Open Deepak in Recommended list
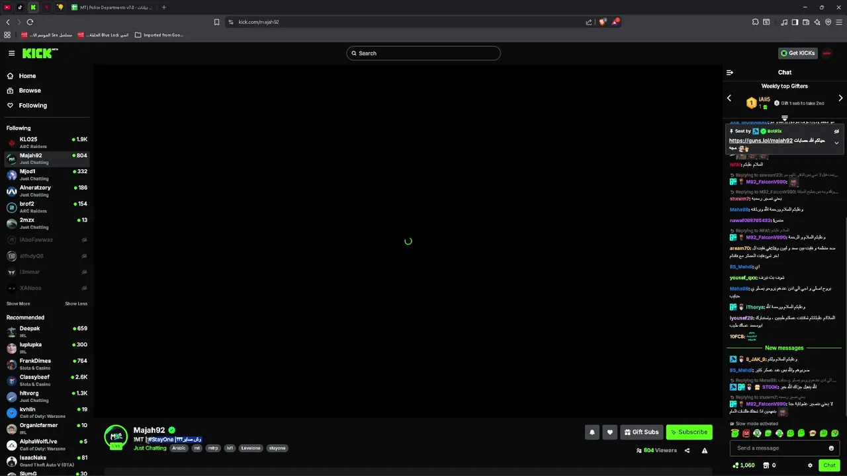The image size is (847, 476). coord(46,331)
